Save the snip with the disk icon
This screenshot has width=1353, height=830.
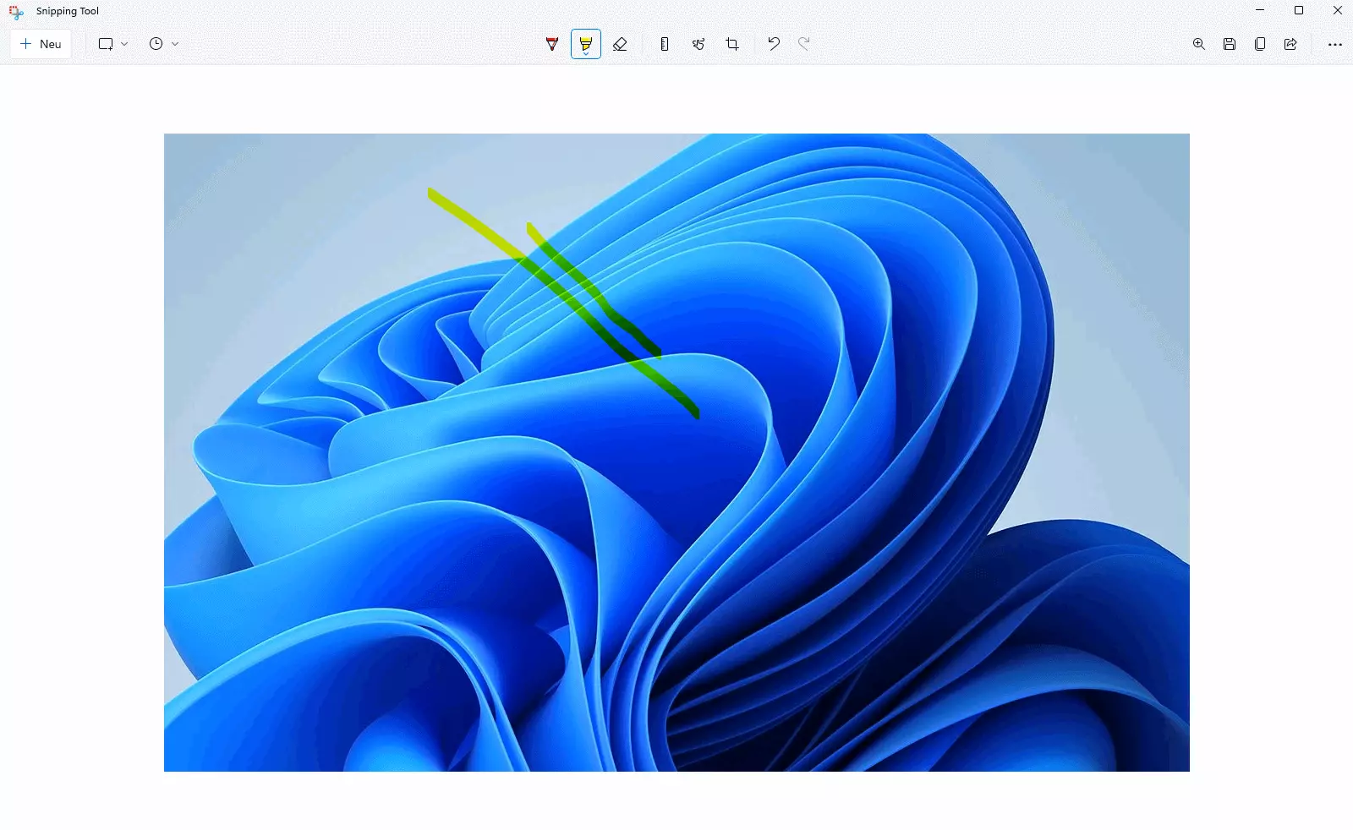1230,44
